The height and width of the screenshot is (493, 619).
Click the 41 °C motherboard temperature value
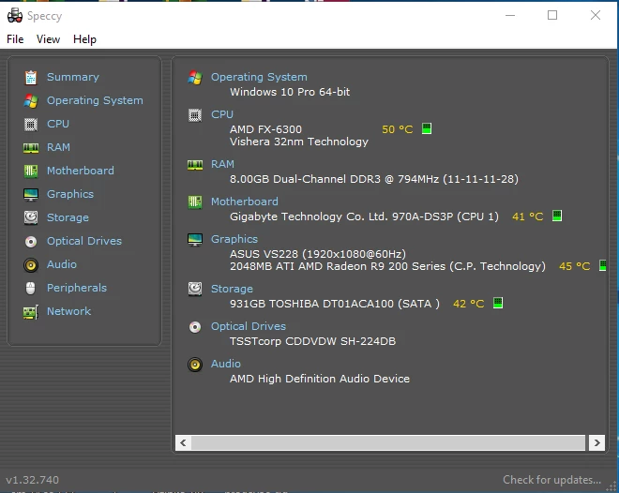(x=528, y=217)
